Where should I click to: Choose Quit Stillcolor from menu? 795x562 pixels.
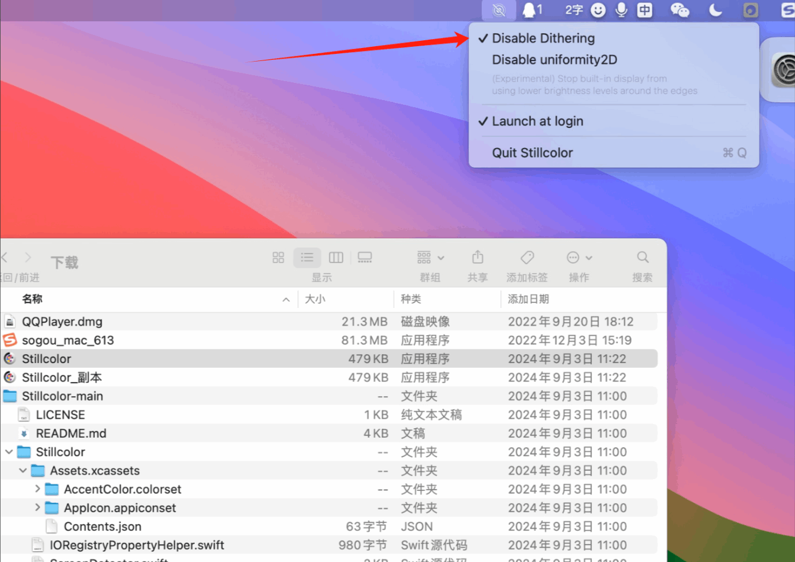coord(532,153)
